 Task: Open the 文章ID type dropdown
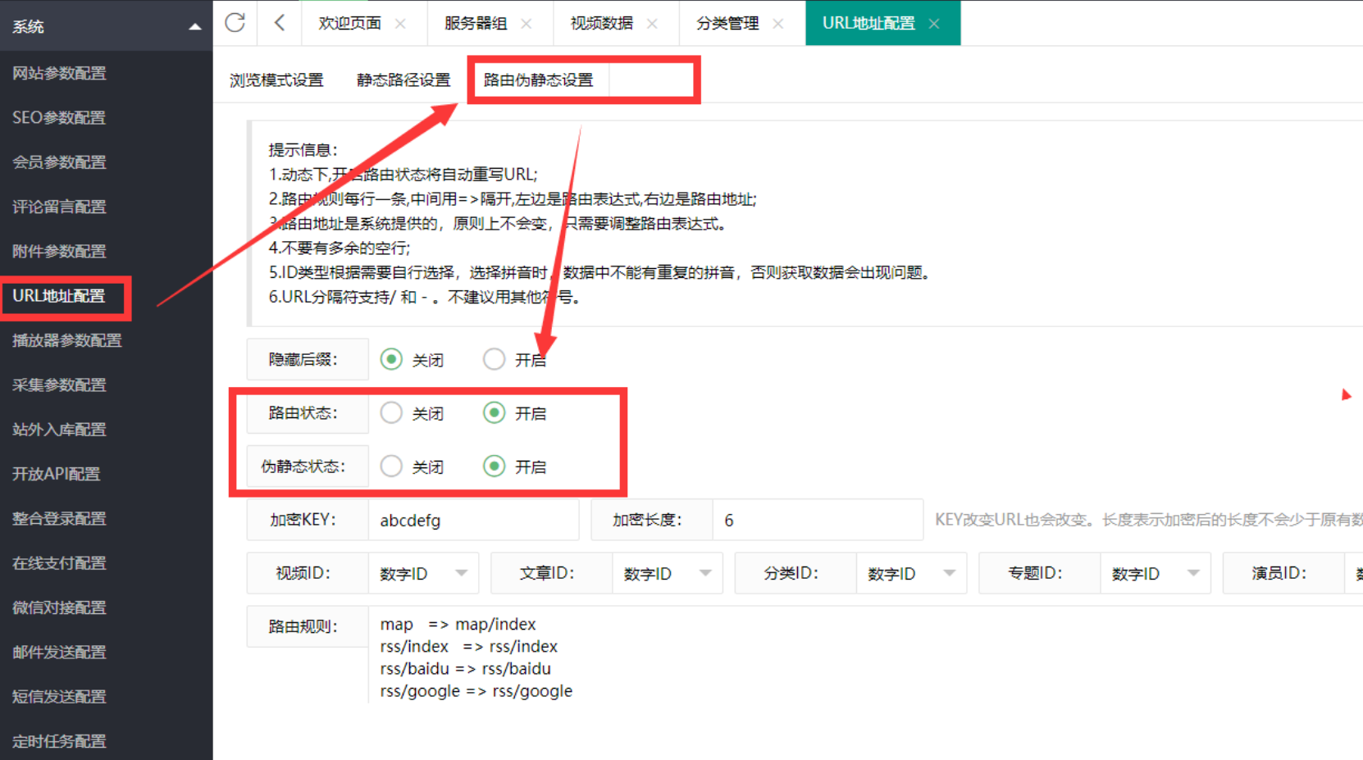(667, 573)
